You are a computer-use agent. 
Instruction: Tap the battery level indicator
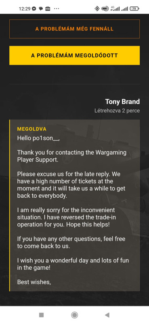coord(134,9)
